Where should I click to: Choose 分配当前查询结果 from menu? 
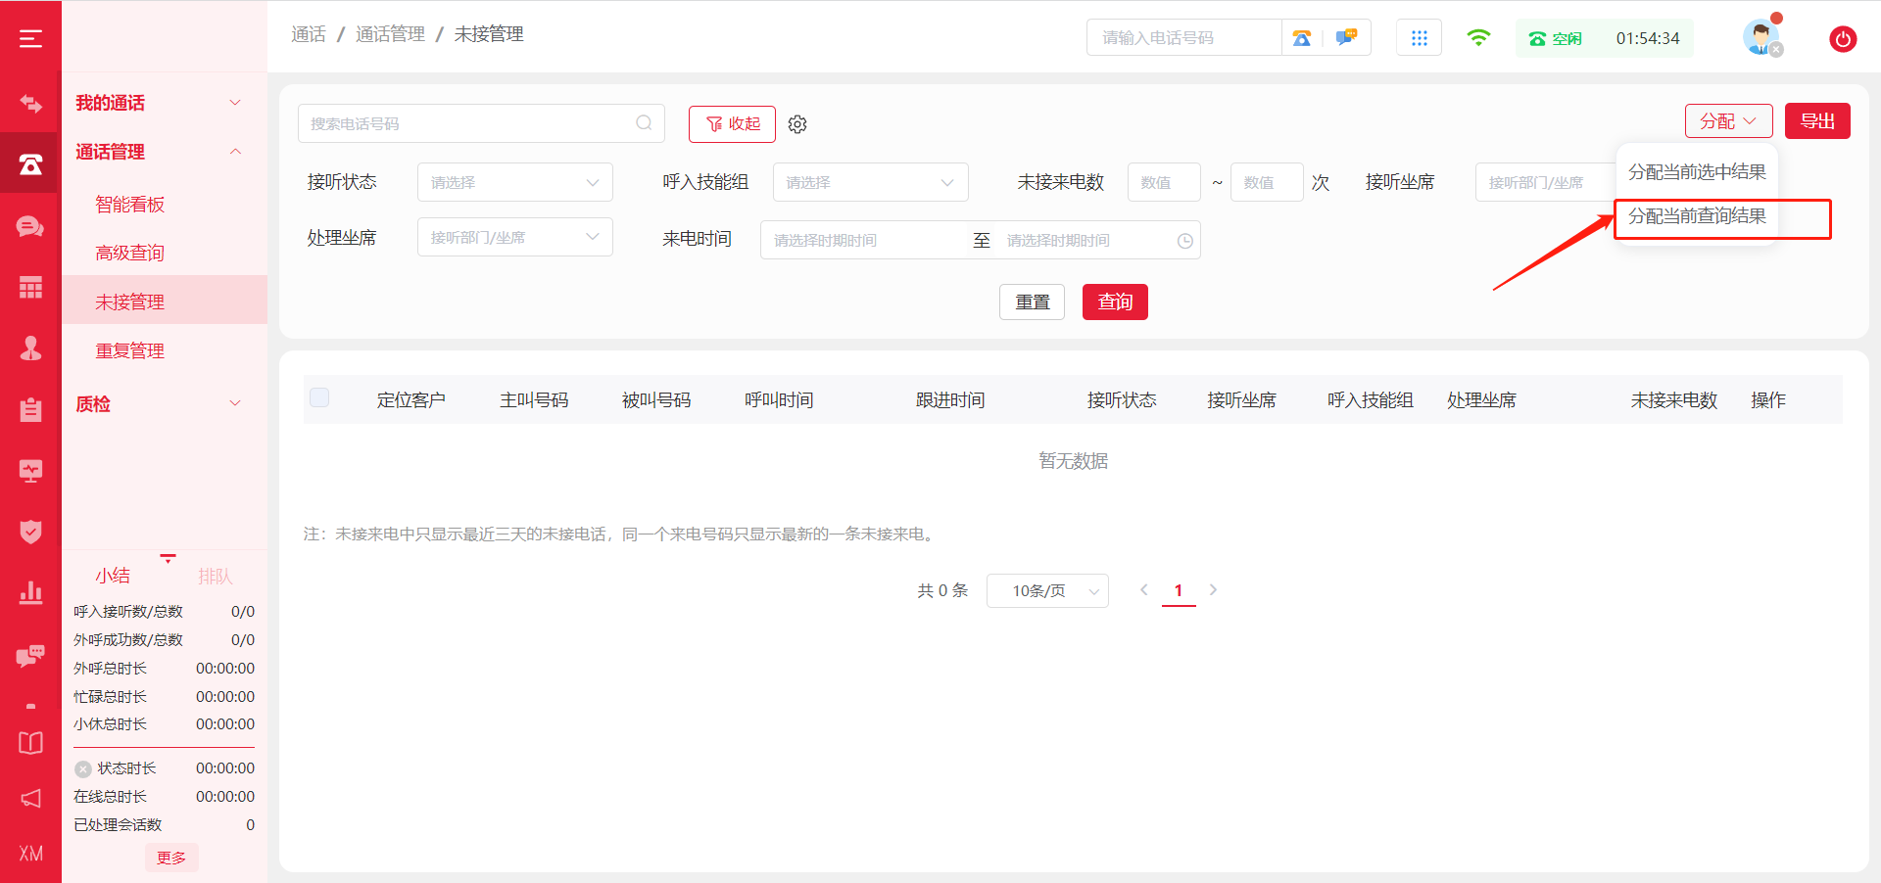[x=1697, y=216]
